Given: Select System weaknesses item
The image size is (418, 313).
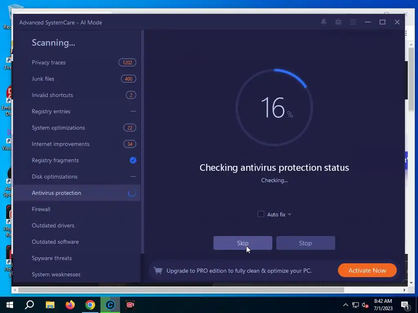Looking at the screenshot, I should (77, 274).
